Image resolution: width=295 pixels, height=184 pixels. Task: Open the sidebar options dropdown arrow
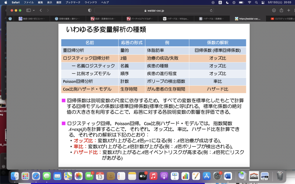(x=33, y=10)
